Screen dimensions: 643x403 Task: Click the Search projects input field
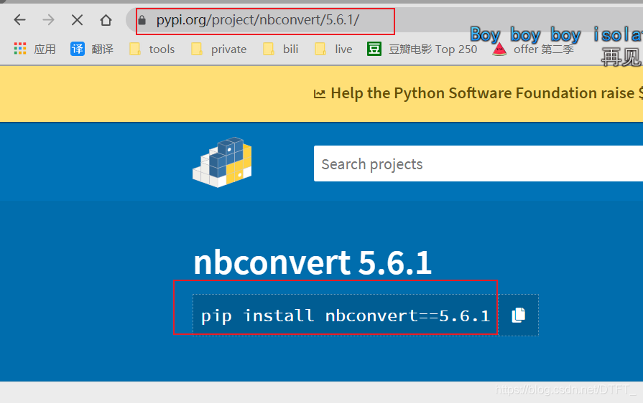pos(478,163)
